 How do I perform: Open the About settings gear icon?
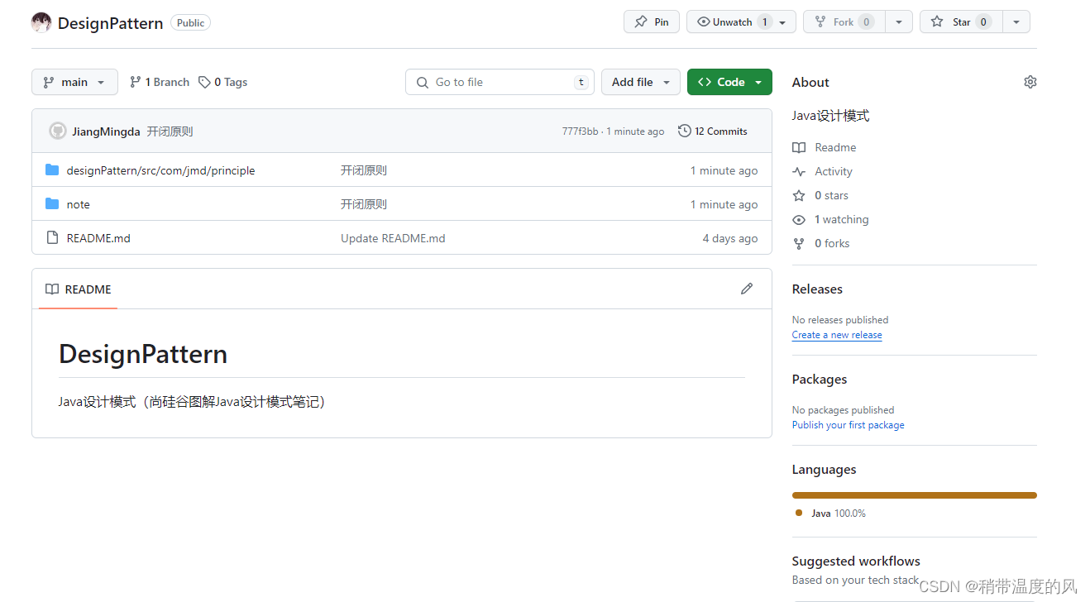(1030, 82)
